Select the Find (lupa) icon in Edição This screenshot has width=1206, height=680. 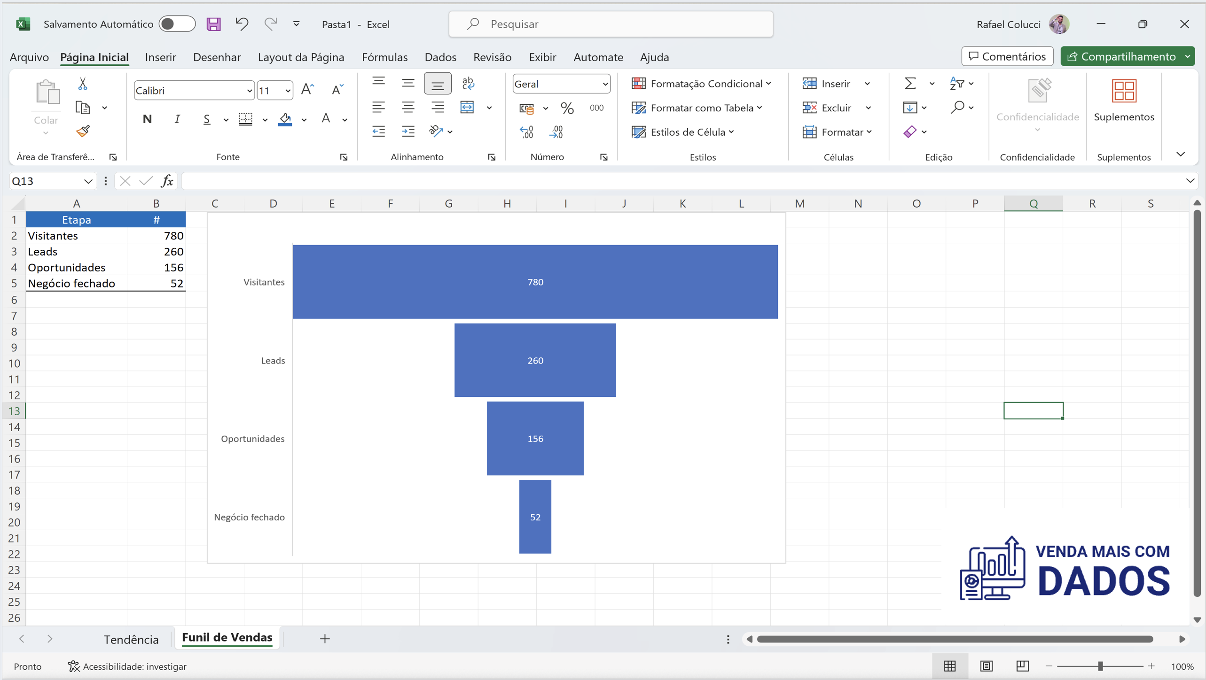click(x=957, y=108)
